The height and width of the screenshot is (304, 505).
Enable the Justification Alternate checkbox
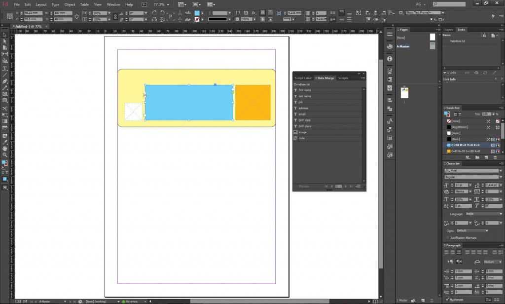(x=447, y=237)
